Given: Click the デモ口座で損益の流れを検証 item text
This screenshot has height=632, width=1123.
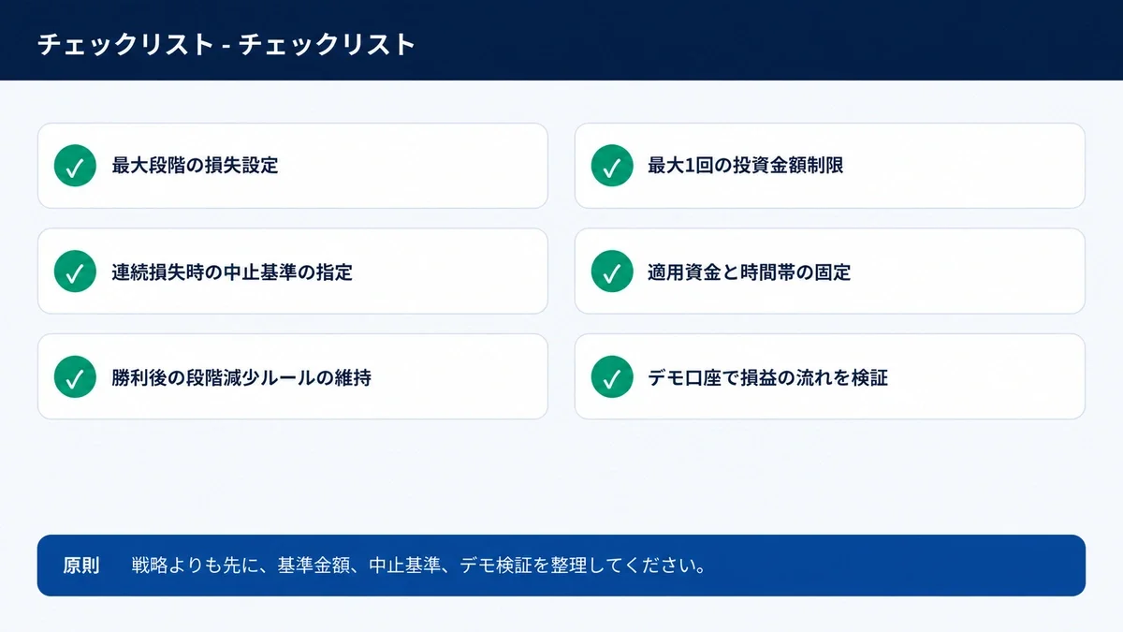Looking at the screenshot, I should tap(767, 378).
